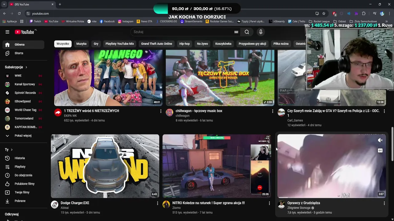Open Pobrane downloads
394x221 pixels.
click(23, 201)
